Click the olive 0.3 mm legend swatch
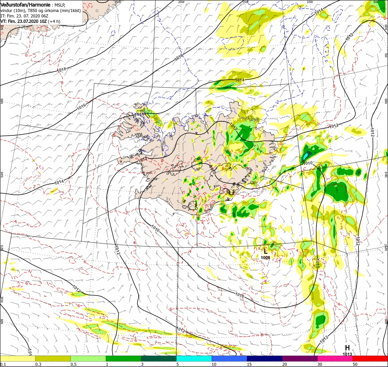Viewport: 388px width, 367px height. click(x=53, y=358)
